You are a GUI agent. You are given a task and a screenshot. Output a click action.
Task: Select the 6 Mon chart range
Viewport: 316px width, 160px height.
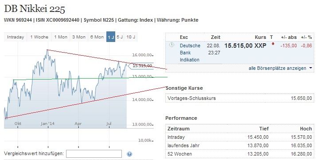(x=97, y=37)
